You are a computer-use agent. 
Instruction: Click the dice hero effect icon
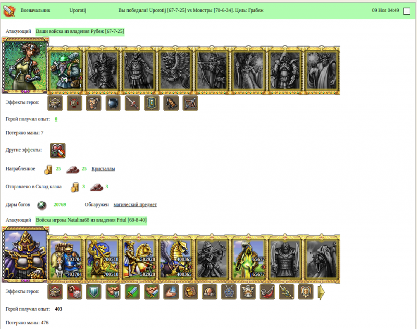click(75, 292)
